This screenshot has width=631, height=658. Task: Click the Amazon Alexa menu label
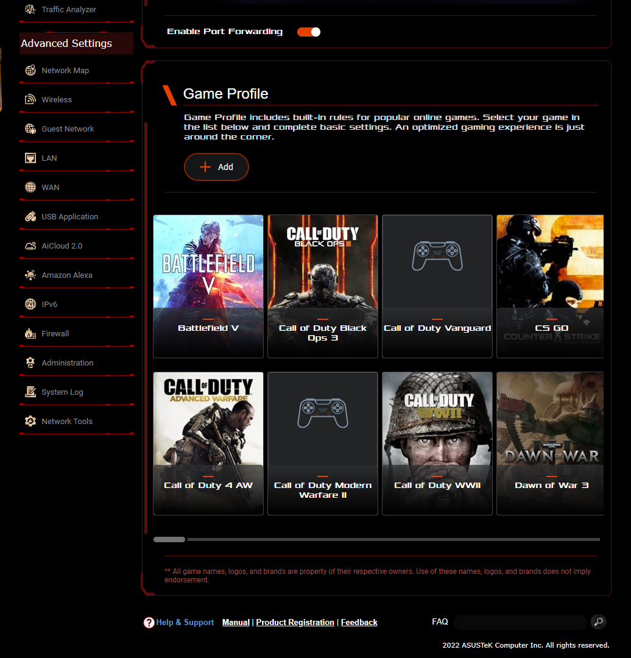(67, 275)
